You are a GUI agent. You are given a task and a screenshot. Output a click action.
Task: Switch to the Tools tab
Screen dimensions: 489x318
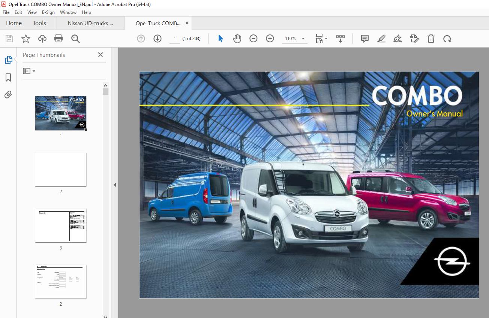pos(39,23)
